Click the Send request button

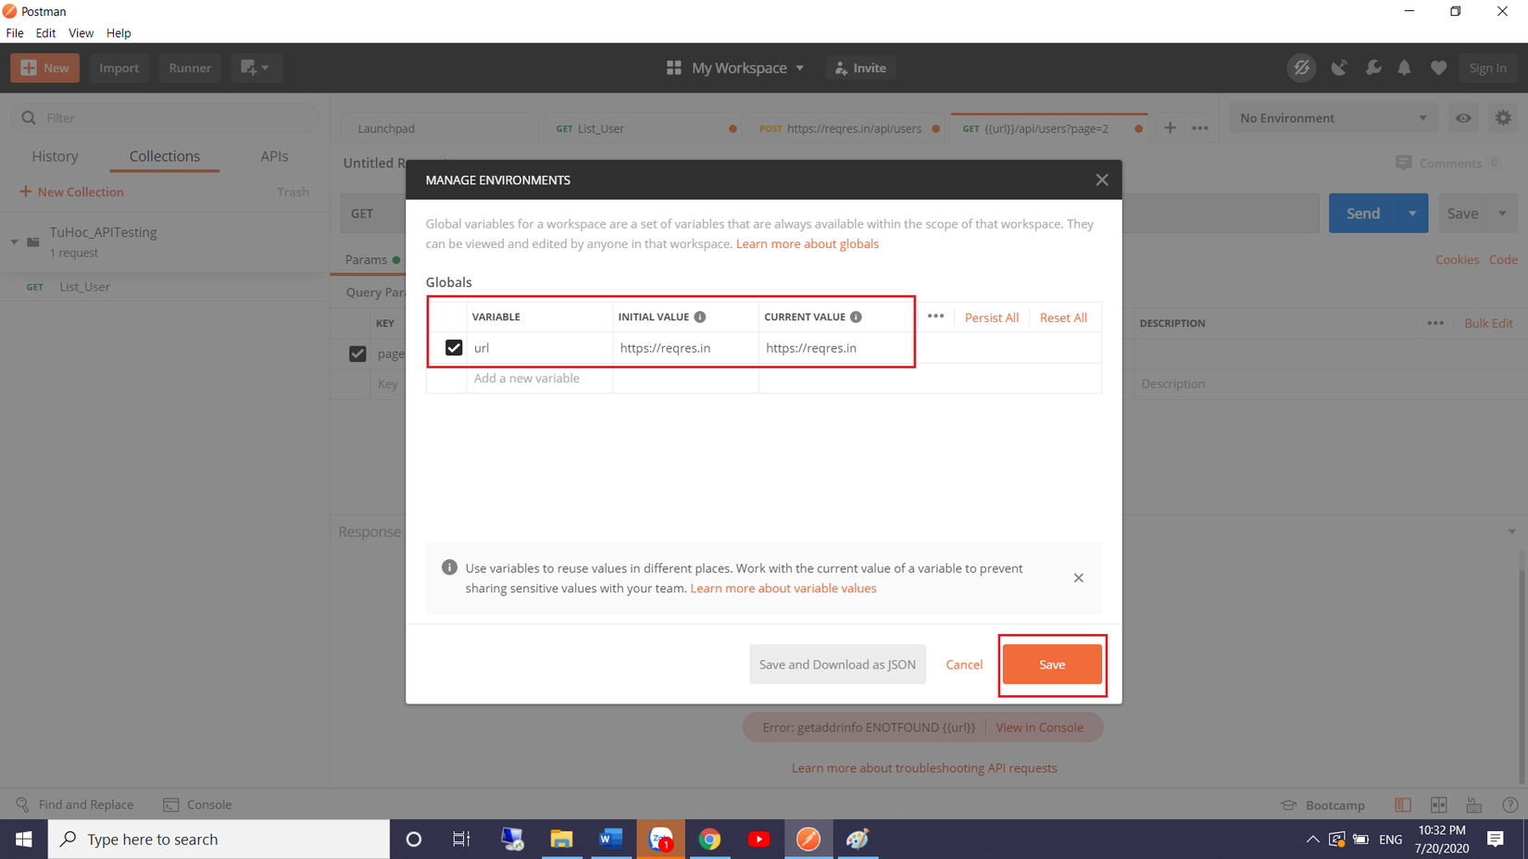pyautogui.click(x=1362, y=213)
